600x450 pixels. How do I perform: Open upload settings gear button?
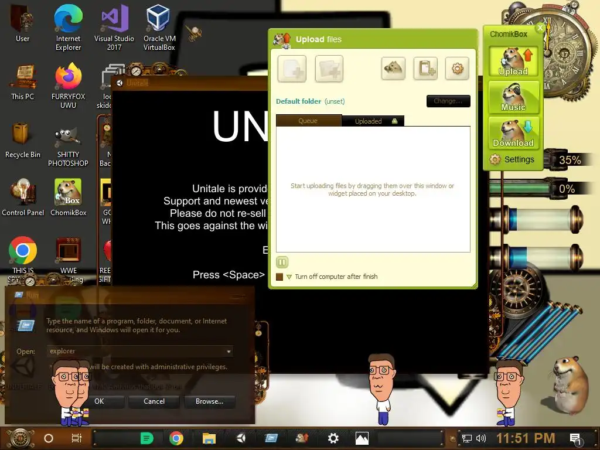coord(457,69)
